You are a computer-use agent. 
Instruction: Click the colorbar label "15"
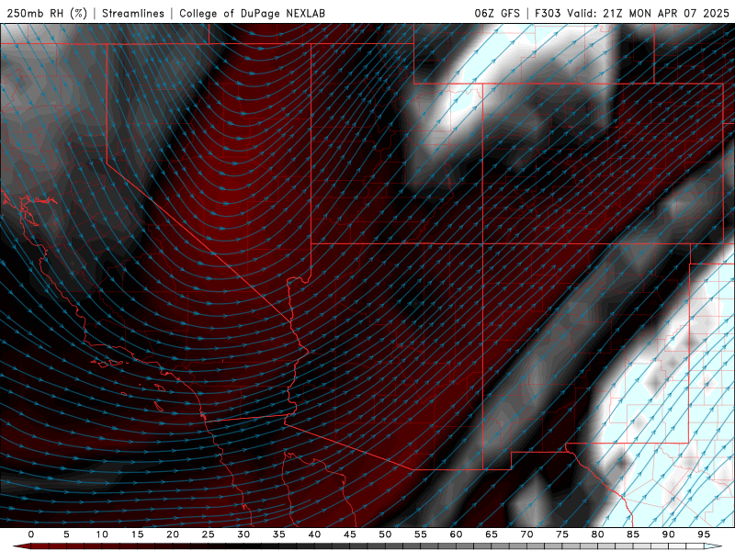[x=137, y=534]
